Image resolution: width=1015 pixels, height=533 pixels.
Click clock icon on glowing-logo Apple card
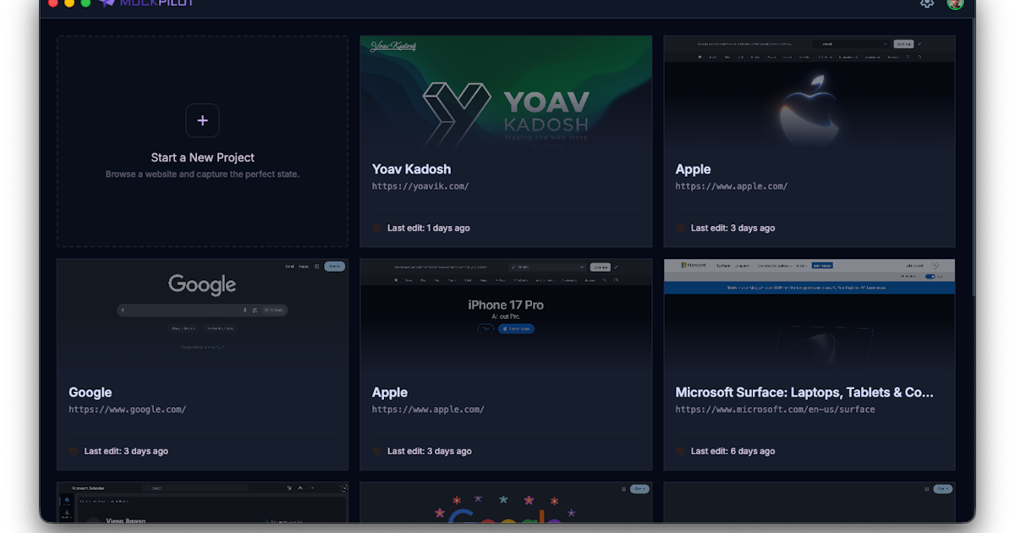coord(680,228)
